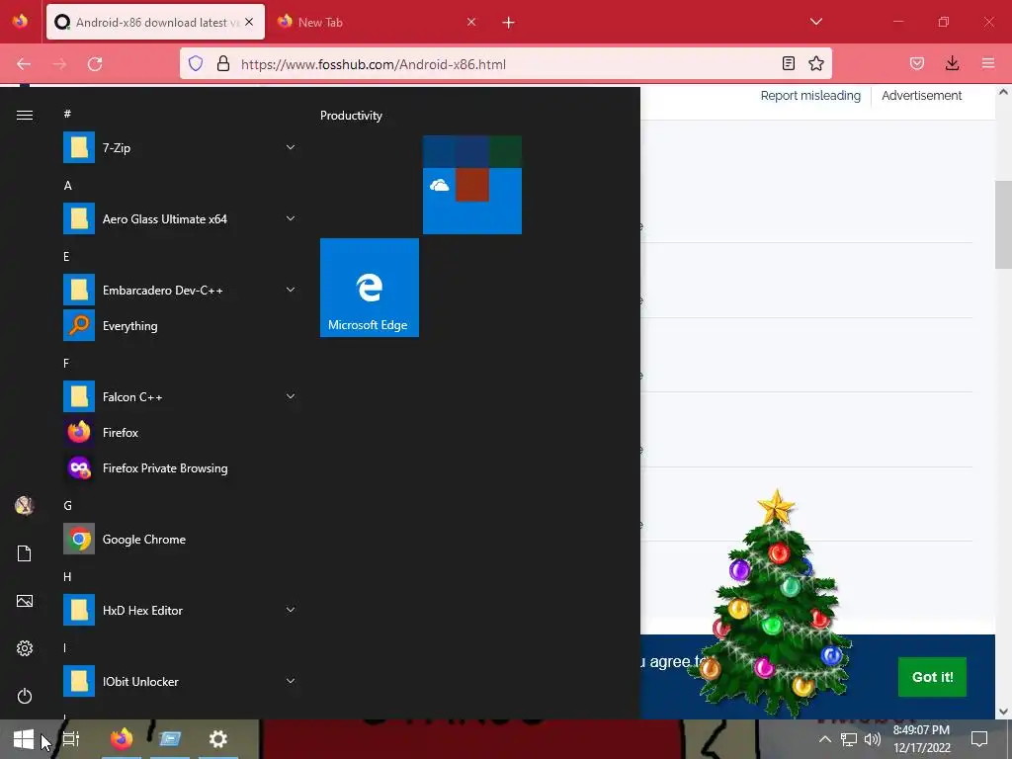
Task: Click the Windows Start button
Action: [x=24, y=739]
